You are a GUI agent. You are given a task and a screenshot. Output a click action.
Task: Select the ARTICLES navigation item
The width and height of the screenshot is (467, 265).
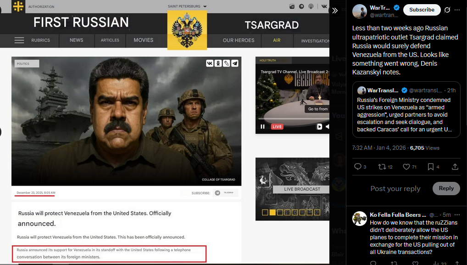(x=110, y=40)
